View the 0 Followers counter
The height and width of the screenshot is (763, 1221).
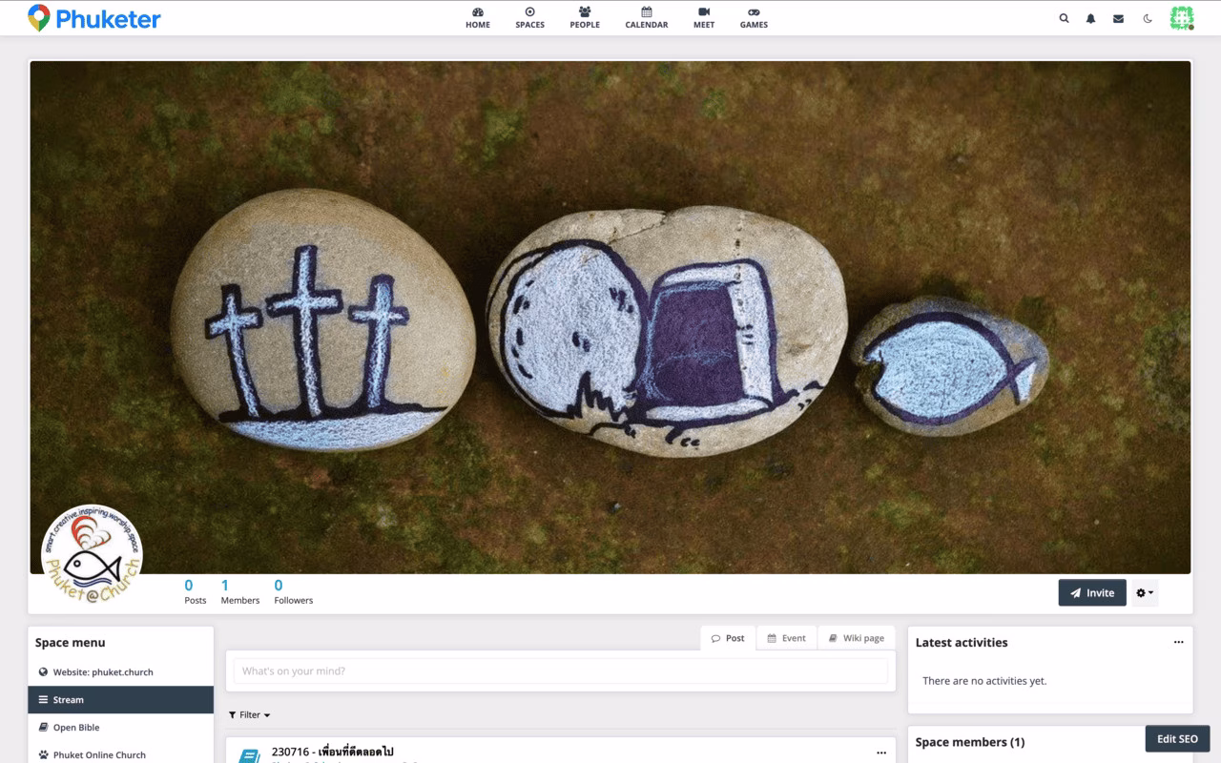(x=293, y=591)
